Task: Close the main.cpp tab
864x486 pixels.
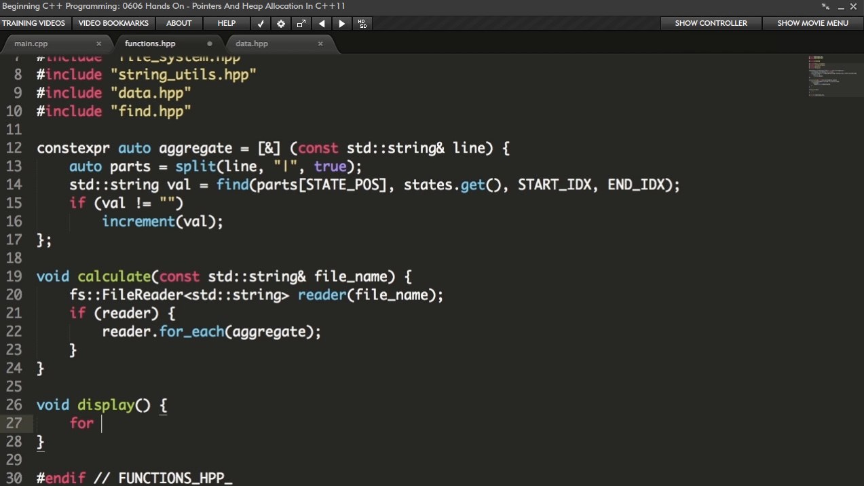Action: [98, 43]
